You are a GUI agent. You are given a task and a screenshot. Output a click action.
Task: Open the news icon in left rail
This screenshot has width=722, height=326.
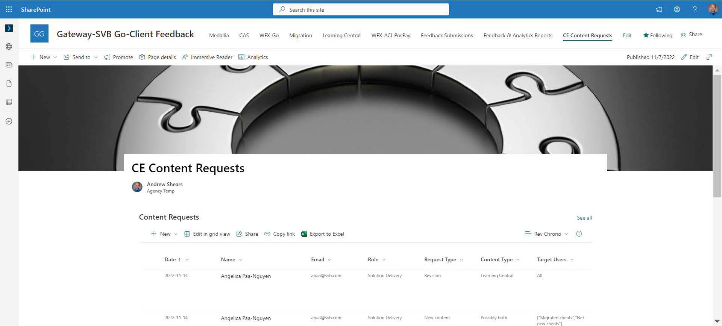pyautogui.click(x=9, y=65)
